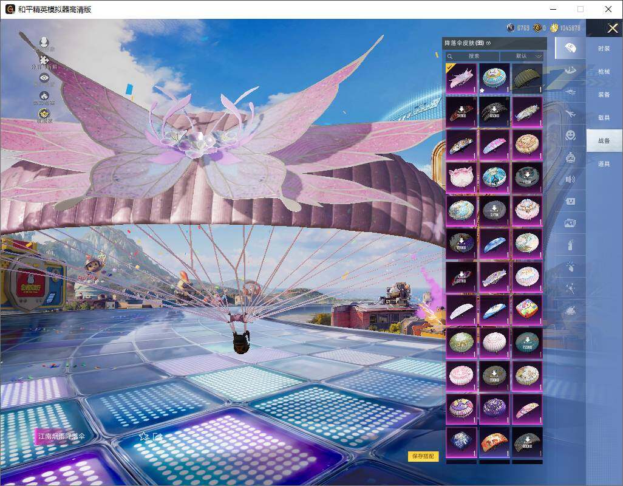Switch to the 时装 tab
This screenshot has width=623, height=486.
pos(604,49)
